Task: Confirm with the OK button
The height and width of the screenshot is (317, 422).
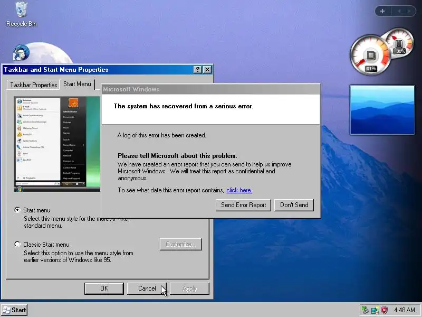Action: pos(104,288)
